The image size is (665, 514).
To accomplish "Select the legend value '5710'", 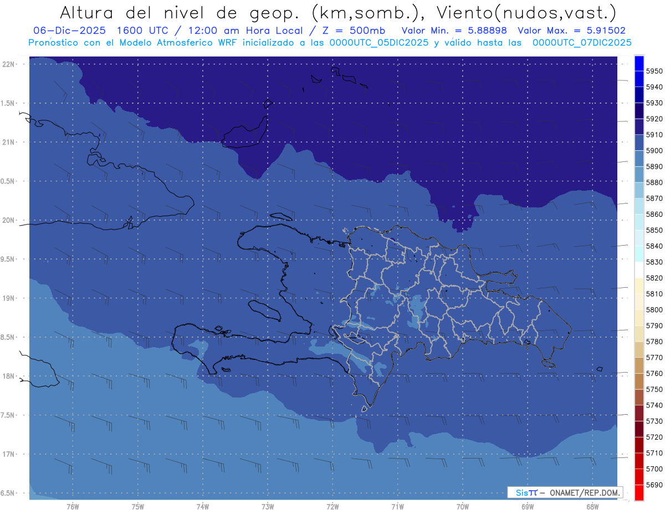I will pos(654,453).
